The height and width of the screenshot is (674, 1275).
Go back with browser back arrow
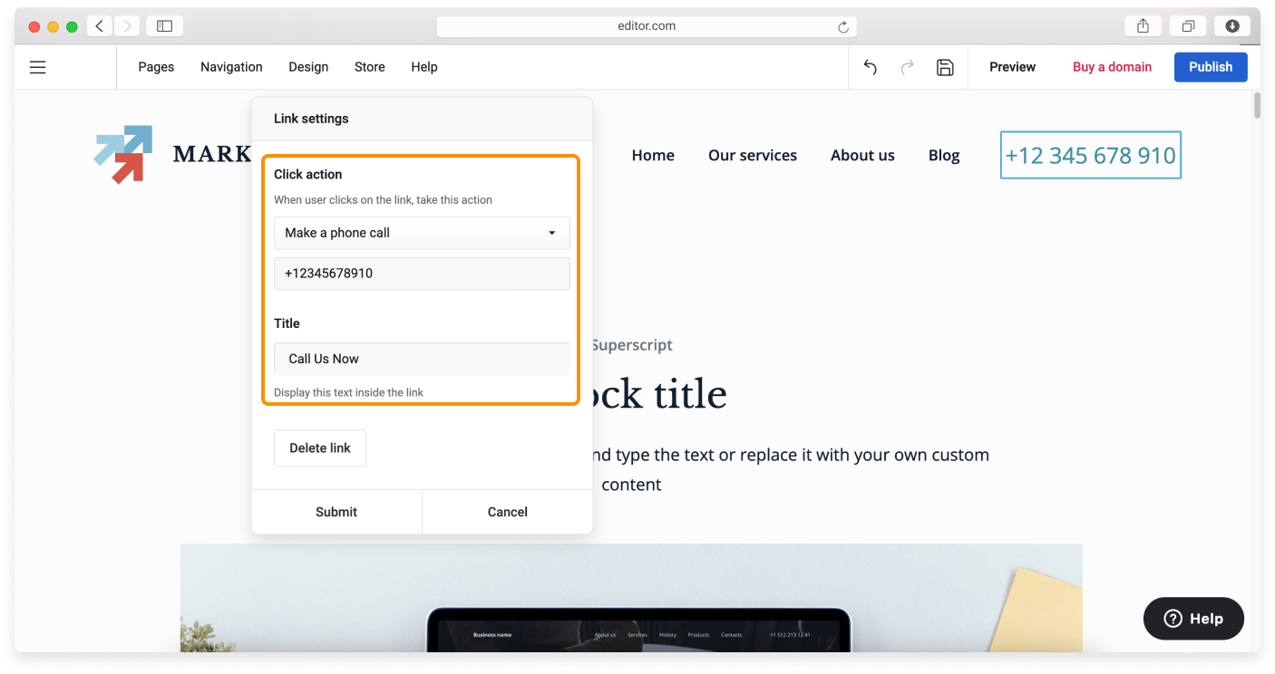(100, 26)
